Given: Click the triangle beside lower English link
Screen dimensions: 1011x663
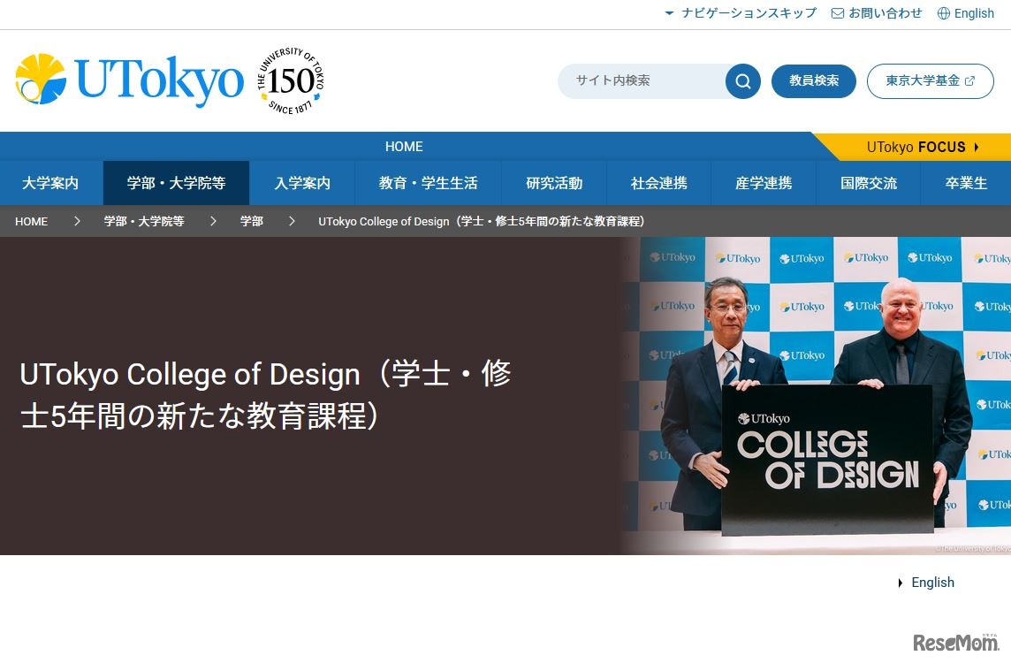Looking at the screenshot, I should pos(901,583).
